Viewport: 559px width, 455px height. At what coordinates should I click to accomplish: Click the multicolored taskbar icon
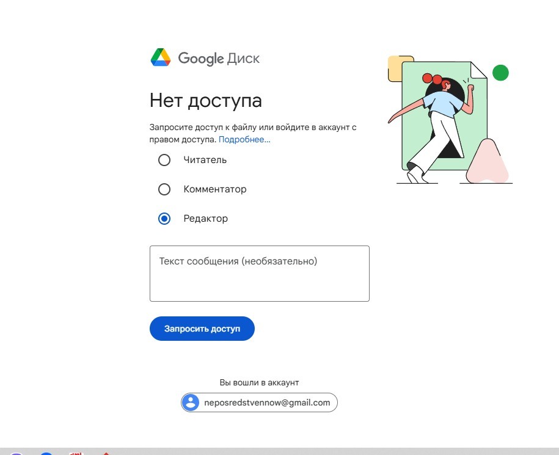75,454
